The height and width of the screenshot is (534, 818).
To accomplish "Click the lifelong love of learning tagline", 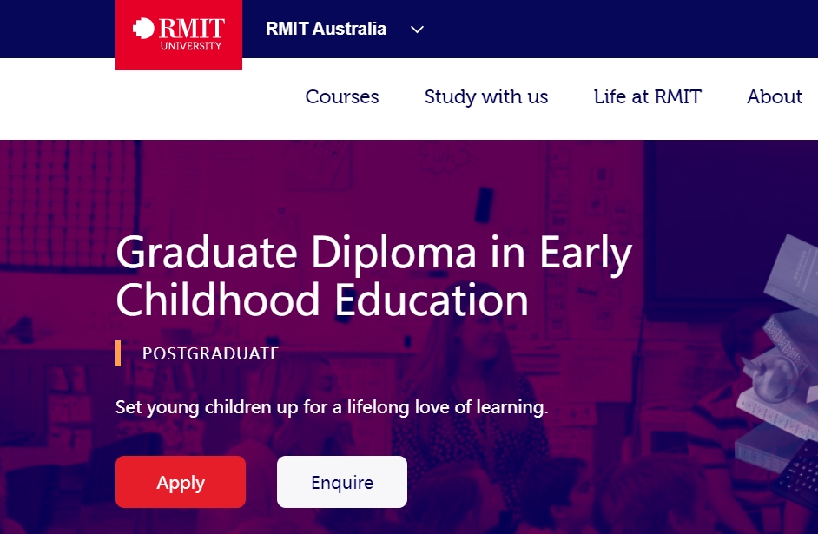I will [332, 407].
